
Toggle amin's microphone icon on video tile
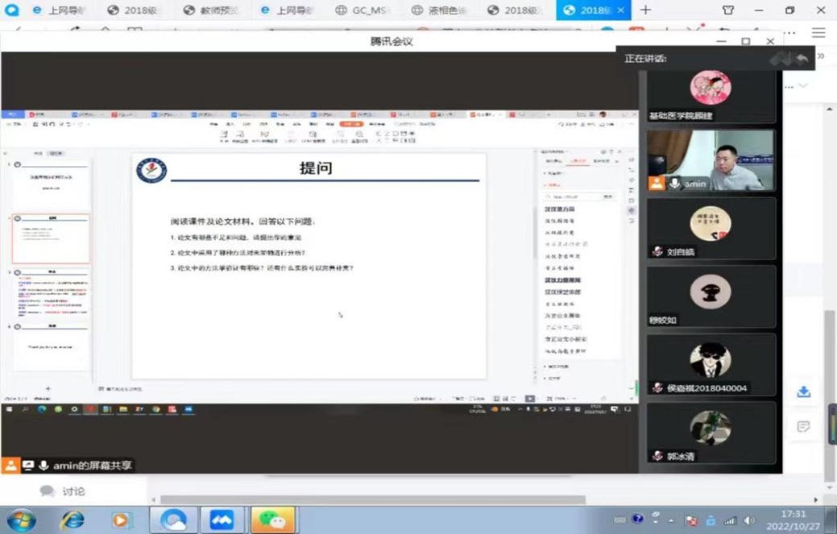click(675, 184)
